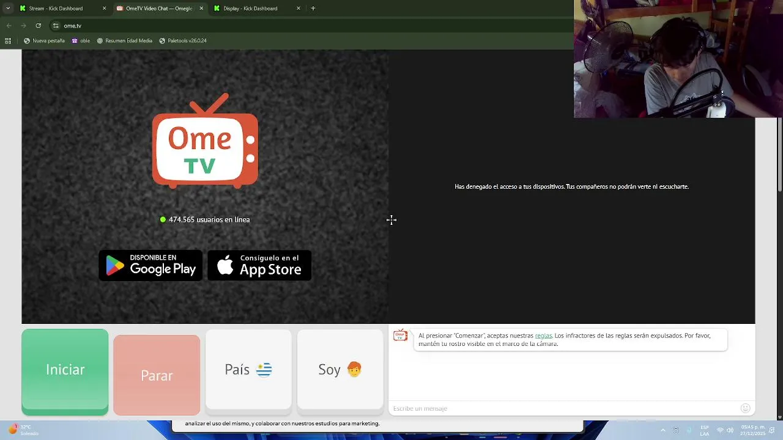
Task: Open the clock showing 05:45 p. m.
Action: 752,430
